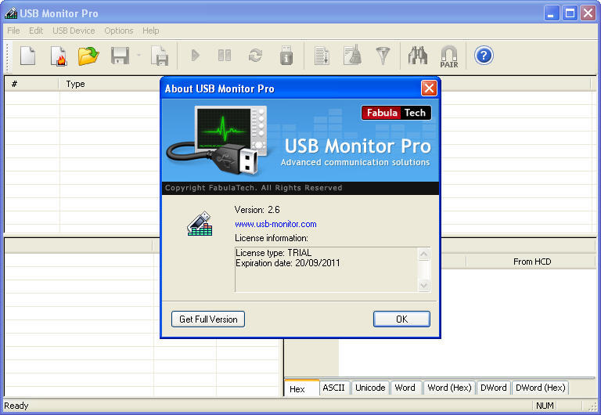Viewport: 601px width, 415px height.
Task: Open file using the folder icon
Action: (x=88, y=56)
